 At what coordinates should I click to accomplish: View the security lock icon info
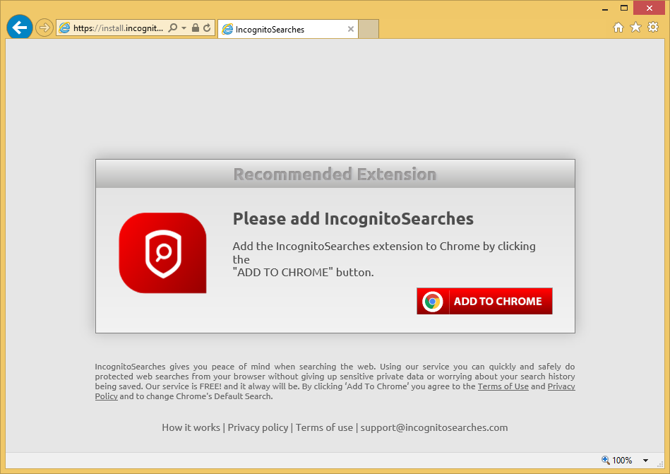pyautogui.click(x=196, y=28)
